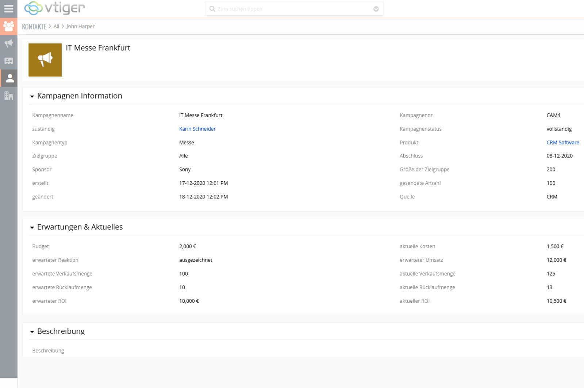This screenshot has height=388, width=584.
Task: Select erstellt timestamp 17-12-2020 12:01 PM
Action: click(203, 183)
